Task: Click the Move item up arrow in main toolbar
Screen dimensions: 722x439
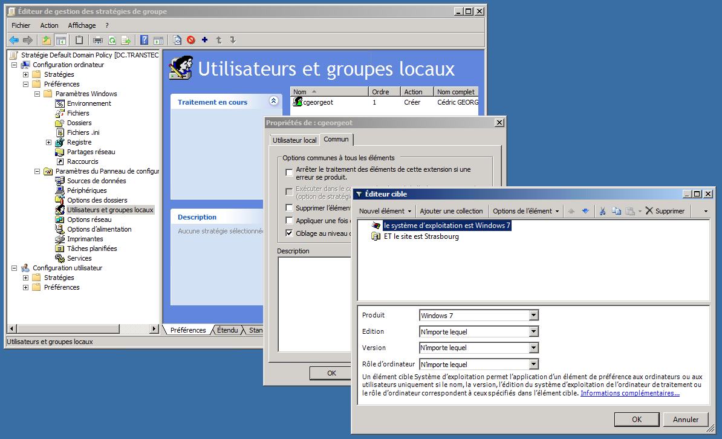Action: coord(219,40)
